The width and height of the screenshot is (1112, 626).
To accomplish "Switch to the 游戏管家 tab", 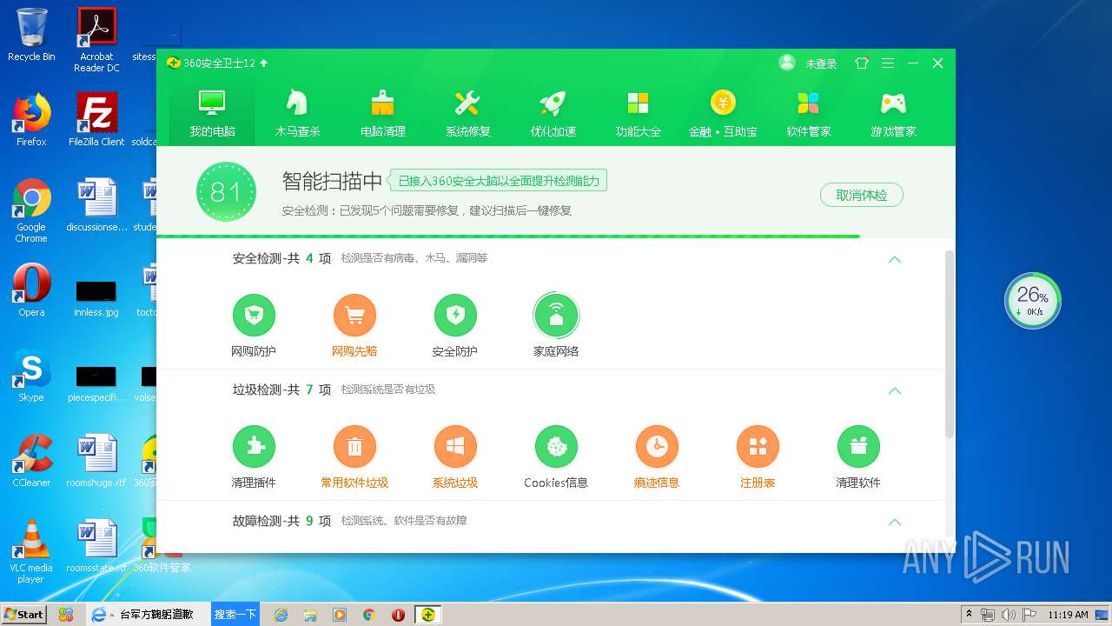I will pos(893,113).
